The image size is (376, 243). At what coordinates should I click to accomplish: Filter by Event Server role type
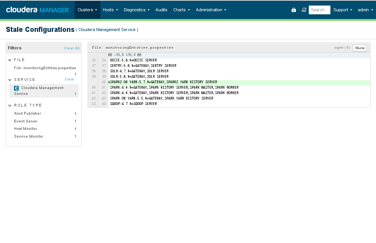click(x=26, y=121)
